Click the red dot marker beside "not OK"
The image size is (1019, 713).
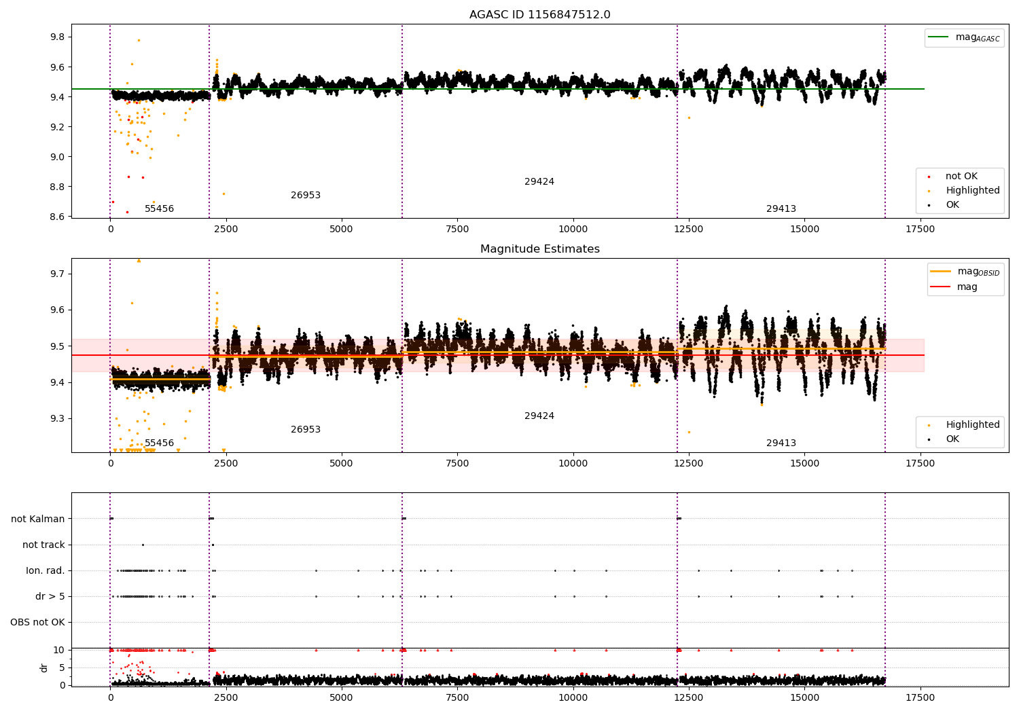point(929,177)
